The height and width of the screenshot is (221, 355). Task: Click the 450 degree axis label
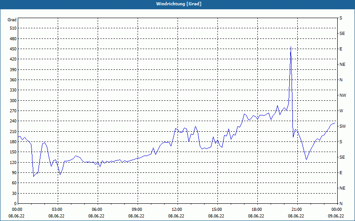click(x=13, y=49)
